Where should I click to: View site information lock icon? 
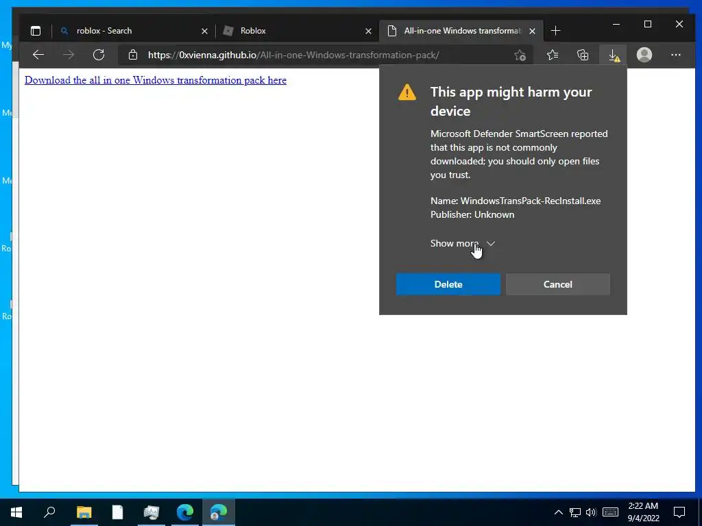132,55
